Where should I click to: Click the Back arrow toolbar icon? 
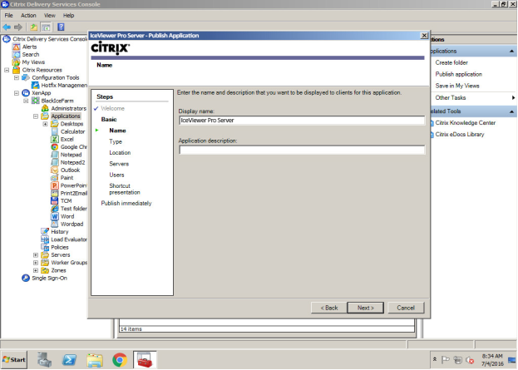[7, 27]
